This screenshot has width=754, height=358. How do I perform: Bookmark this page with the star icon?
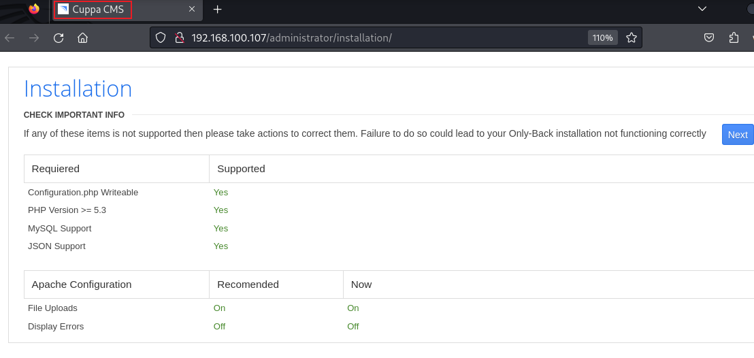tap(631, 38)
